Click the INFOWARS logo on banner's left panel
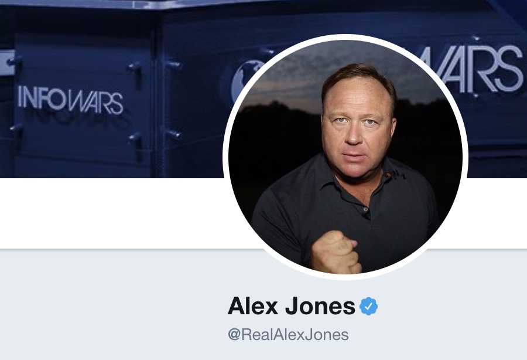The width and height of the screenshot is (527, 360). pos(70,100)
